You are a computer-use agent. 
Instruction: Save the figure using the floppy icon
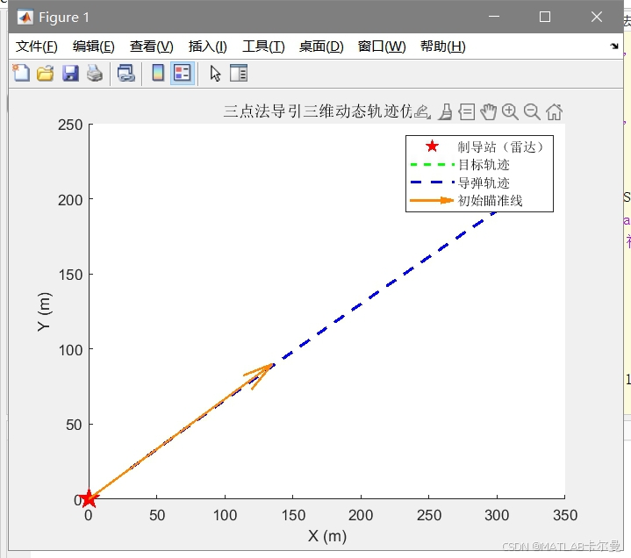tap(70, 73)
